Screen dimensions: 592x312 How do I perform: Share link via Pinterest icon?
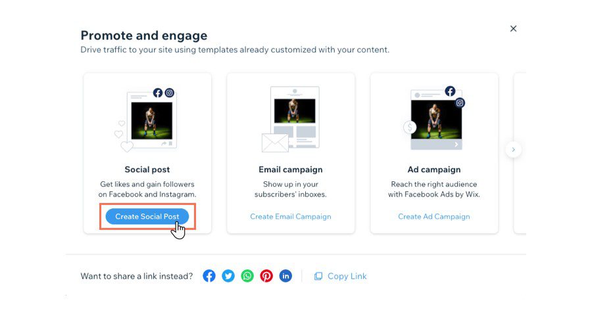(x=266, y=276)
